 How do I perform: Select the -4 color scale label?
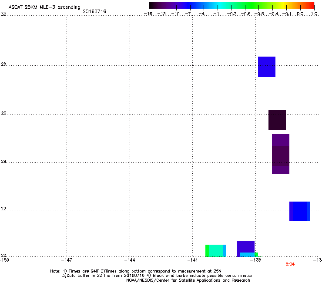[x=201, y=14]
